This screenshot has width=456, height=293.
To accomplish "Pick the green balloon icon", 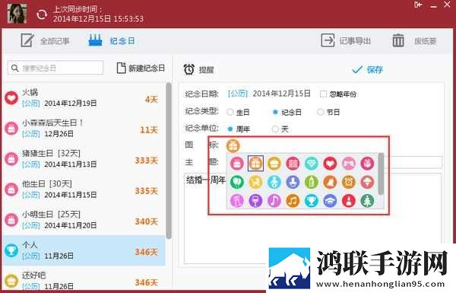I will tap(236, 182).
